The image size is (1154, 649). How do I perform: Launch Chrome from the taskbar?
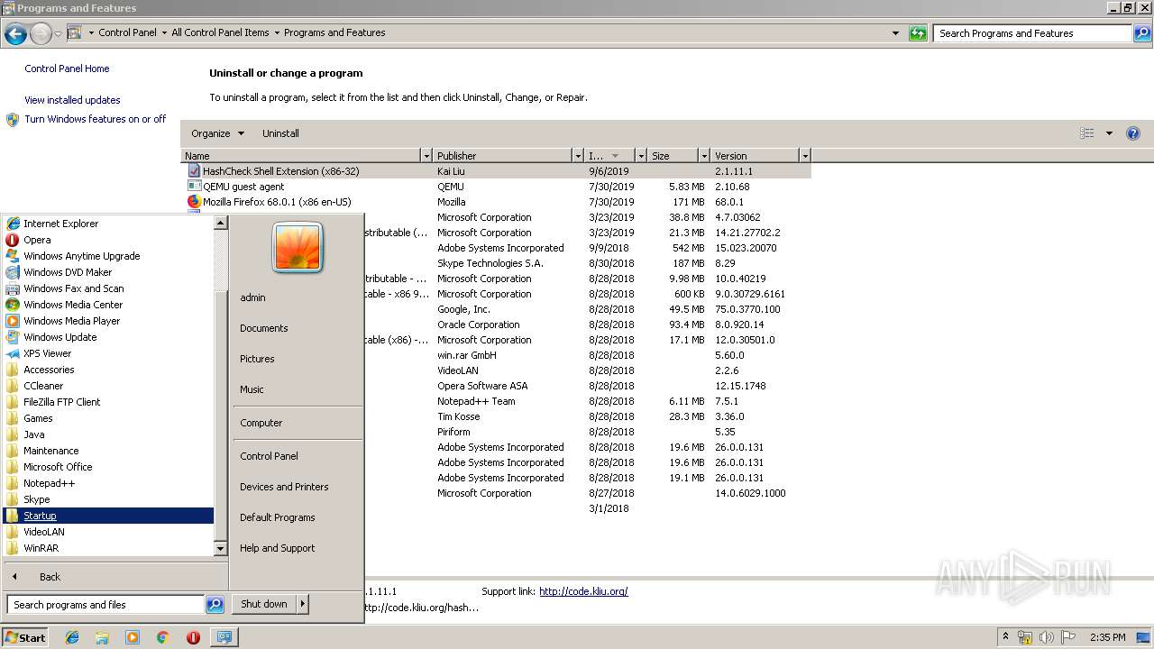163,637
